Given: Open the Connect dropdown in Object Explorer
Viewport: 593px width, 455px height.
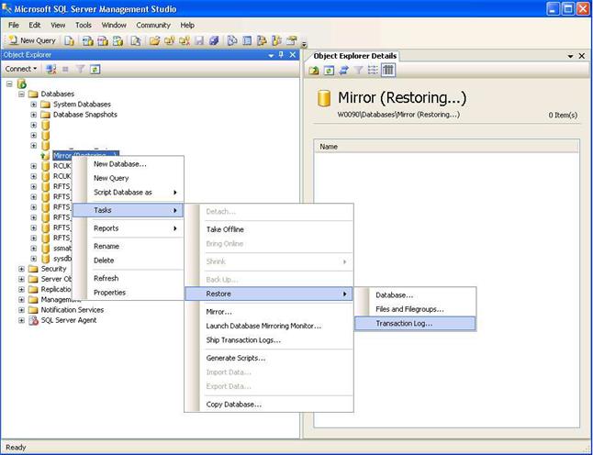Looking at the screenshot, I should point(21,69).
